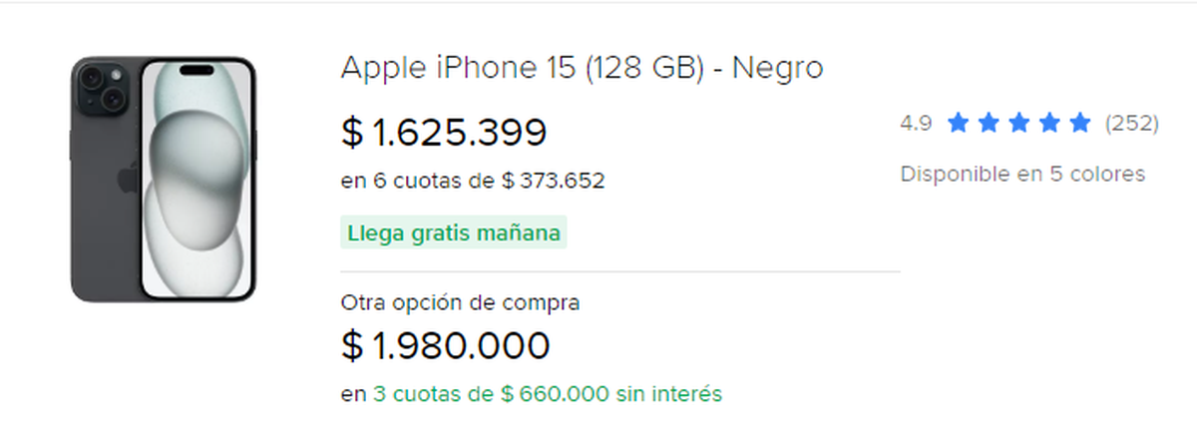Click the 6 cuotas de $ 373.652 text
The height and width of the screenshot is (447, 1197).
point(472,182)
